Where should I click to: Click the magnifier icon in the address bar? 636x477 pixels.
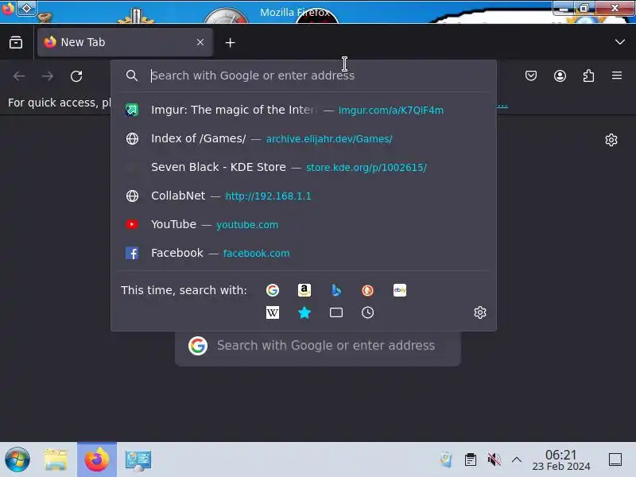tap(131, 76)
